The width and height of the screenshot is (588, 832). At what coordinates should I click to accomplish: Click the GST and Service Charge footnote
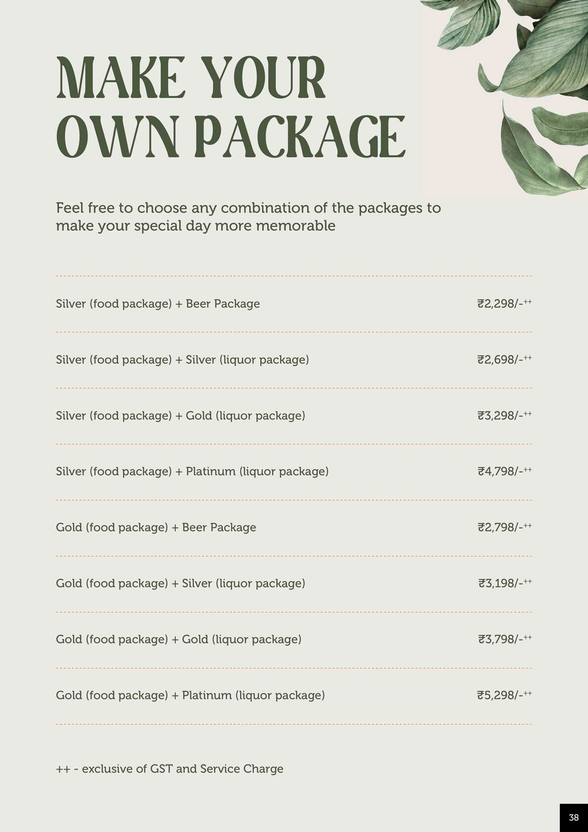[x=170, y=769]
